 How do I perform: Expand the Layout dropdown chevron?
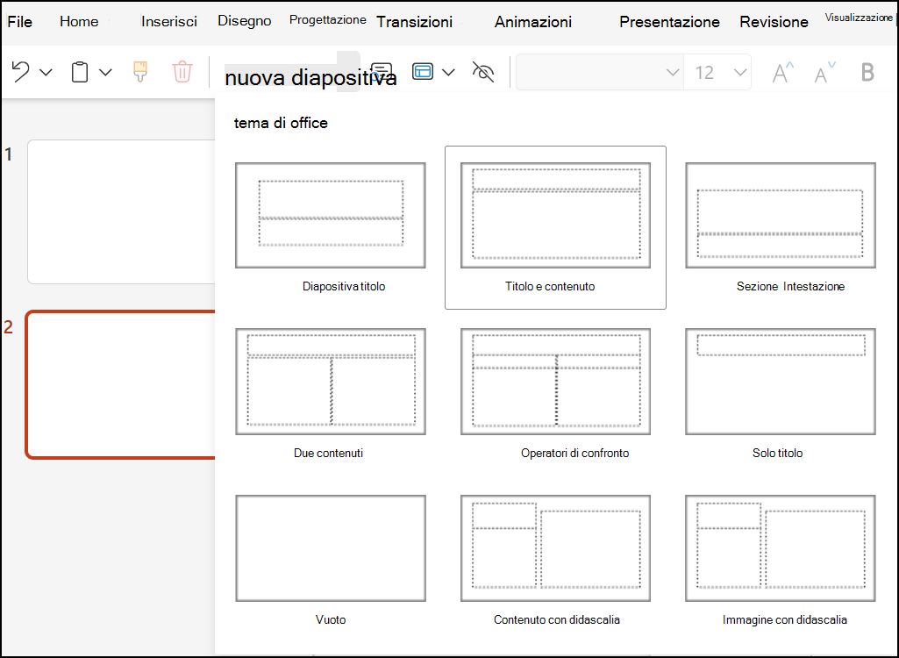pos(449,72)
